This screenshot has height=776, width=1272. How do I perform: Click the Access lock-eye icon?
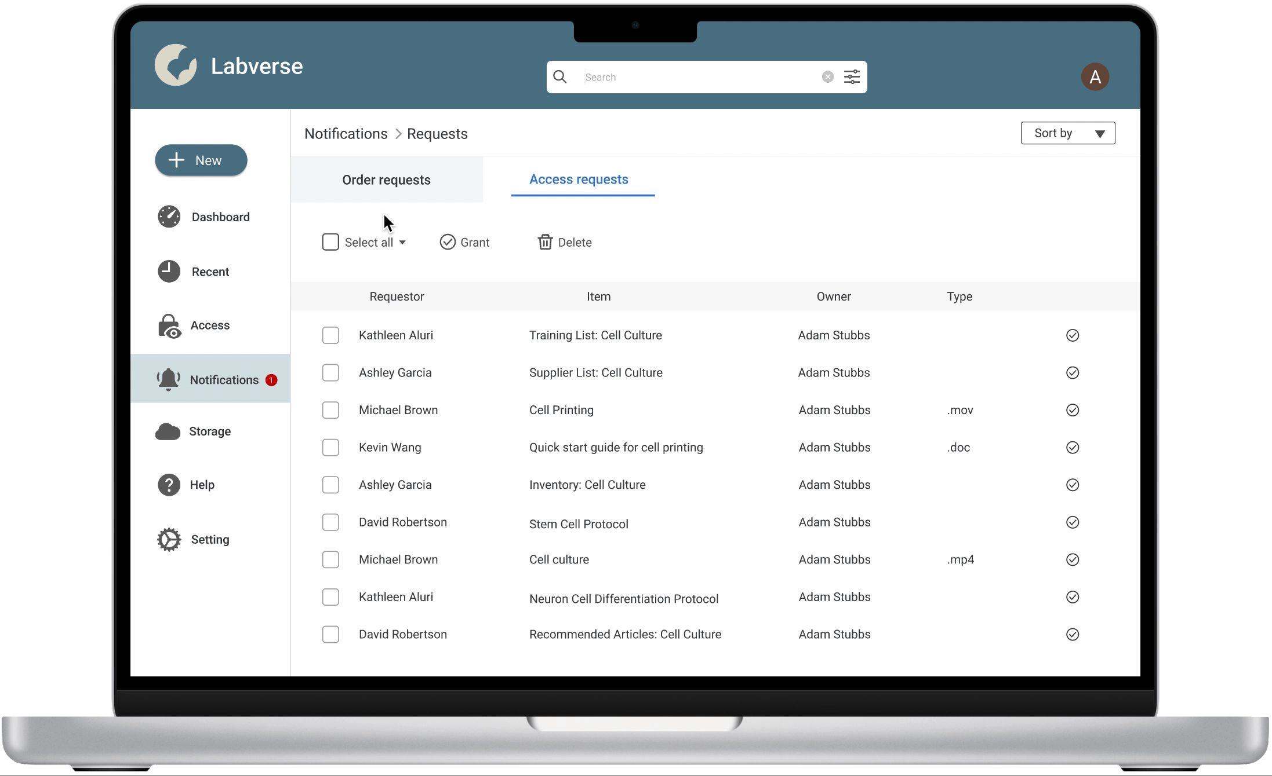[x=169, y=326]
